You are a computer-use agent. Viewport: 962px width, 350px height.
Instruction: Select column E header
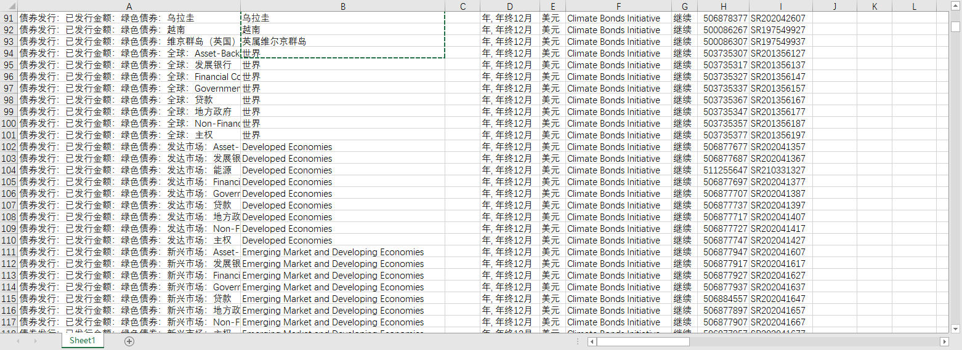click(x=552, y=6)
